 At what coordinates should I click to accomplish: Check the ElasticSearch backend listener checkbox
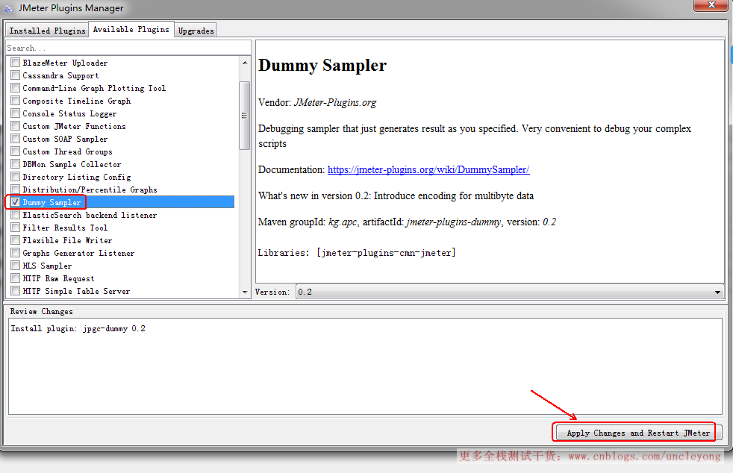(x=16, y=215)
